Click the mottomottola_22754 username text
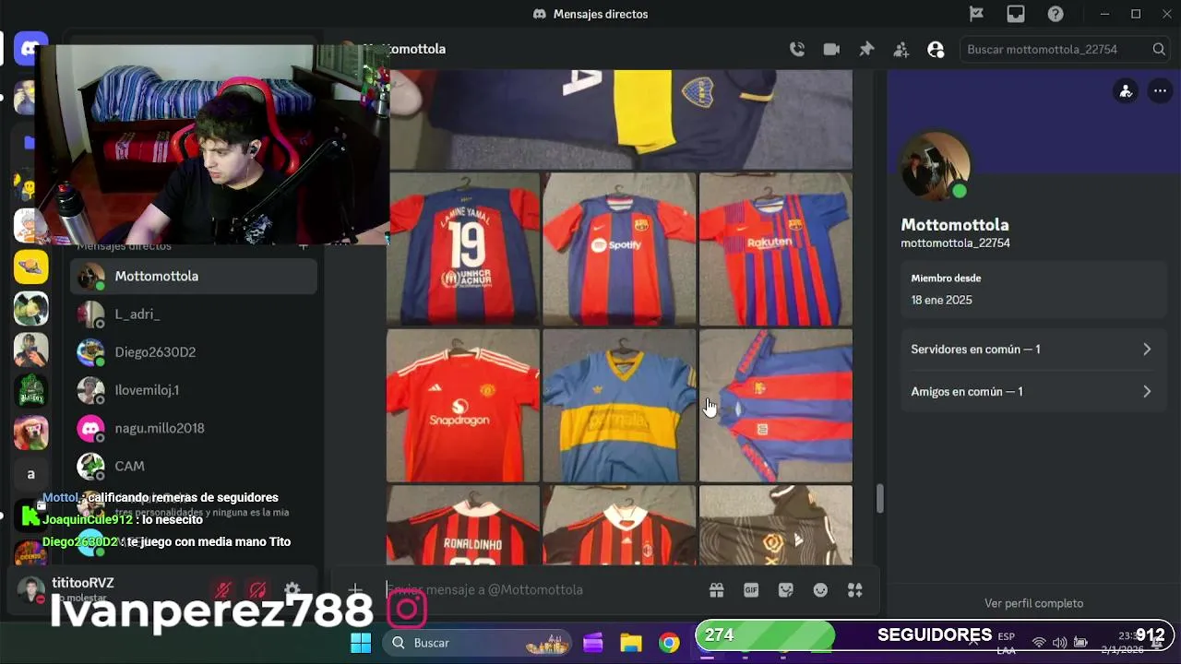1181x664 pixels. click(x=956, y=243)
